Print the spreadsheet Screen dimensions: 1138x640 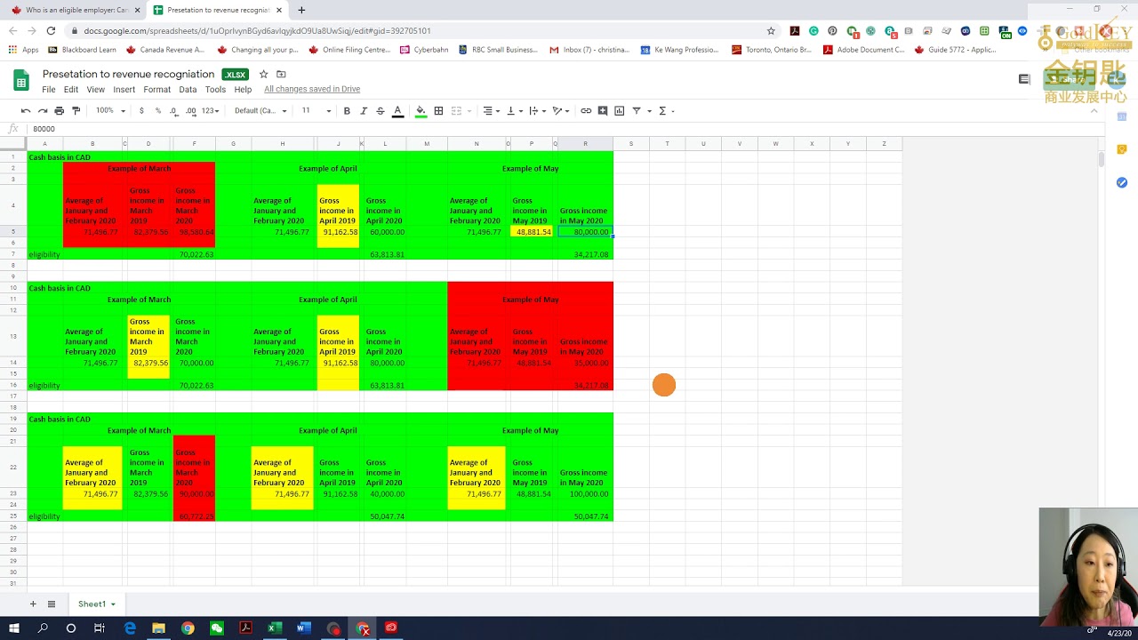pyautogui.click(x=59, y=111)
